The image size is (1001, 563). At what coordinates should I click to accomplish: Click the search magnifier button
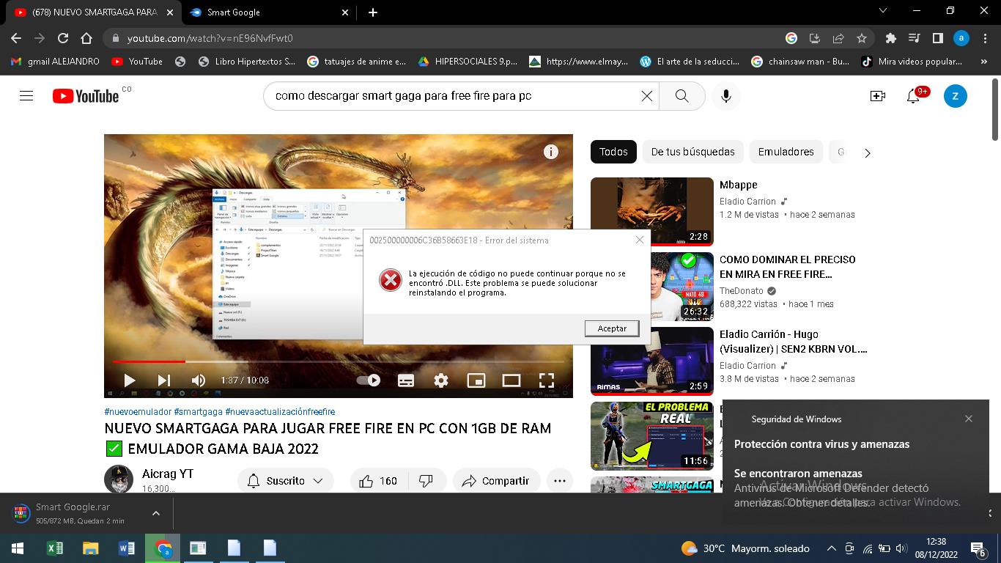point(682,96)
